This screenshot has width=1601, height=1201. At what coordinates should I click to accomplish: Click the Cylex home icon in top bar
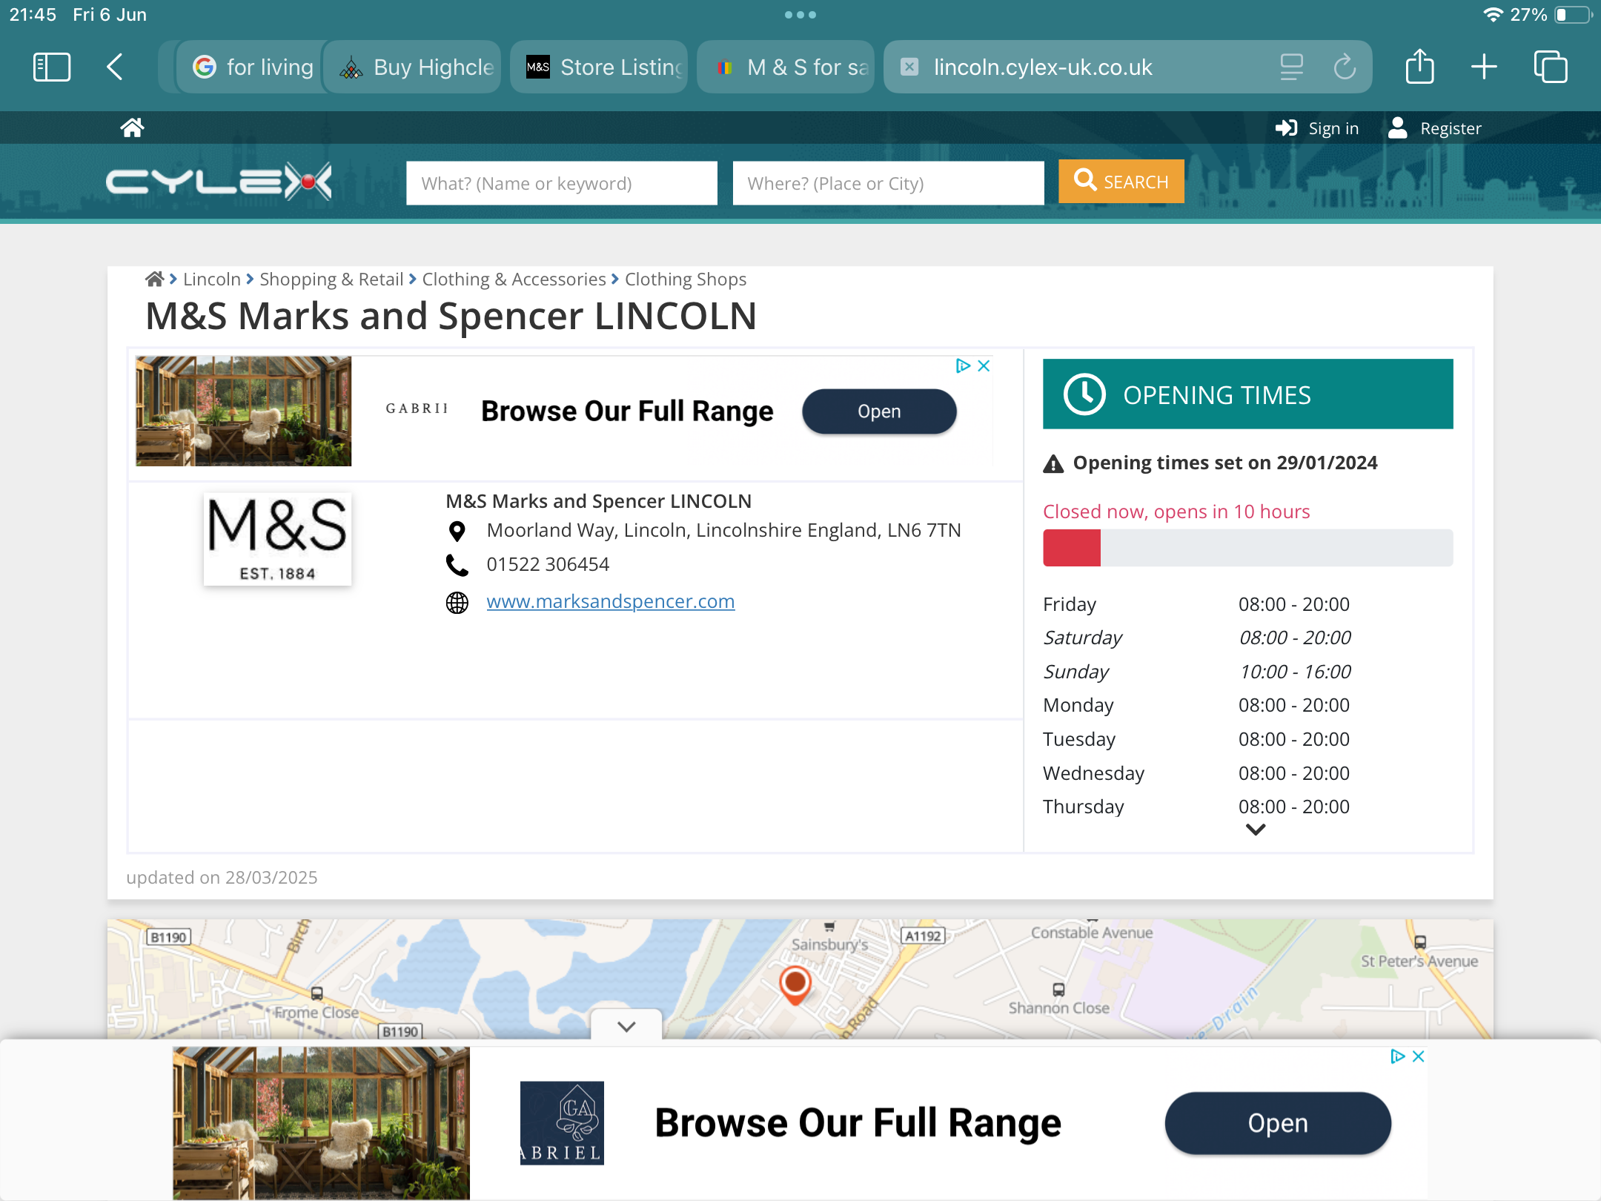tap(132, 128)
